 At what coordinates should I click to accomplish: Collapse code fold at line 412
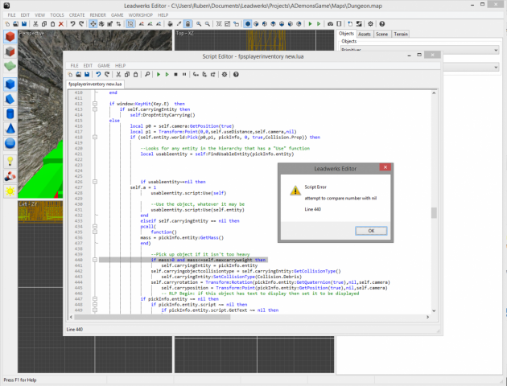(94, 104)
